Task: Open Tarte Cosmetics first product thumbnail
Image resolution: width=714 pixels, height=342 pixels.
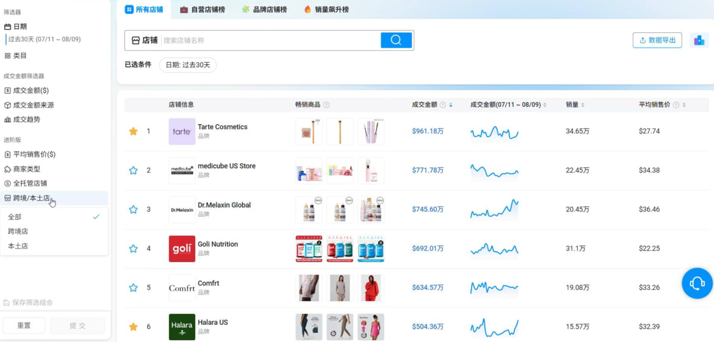Action: [309, 131]
